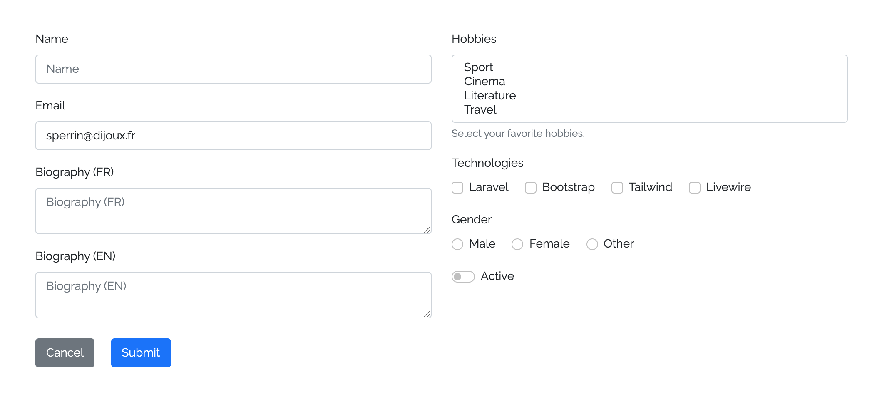Click inside the Name input field

point(233,69)
